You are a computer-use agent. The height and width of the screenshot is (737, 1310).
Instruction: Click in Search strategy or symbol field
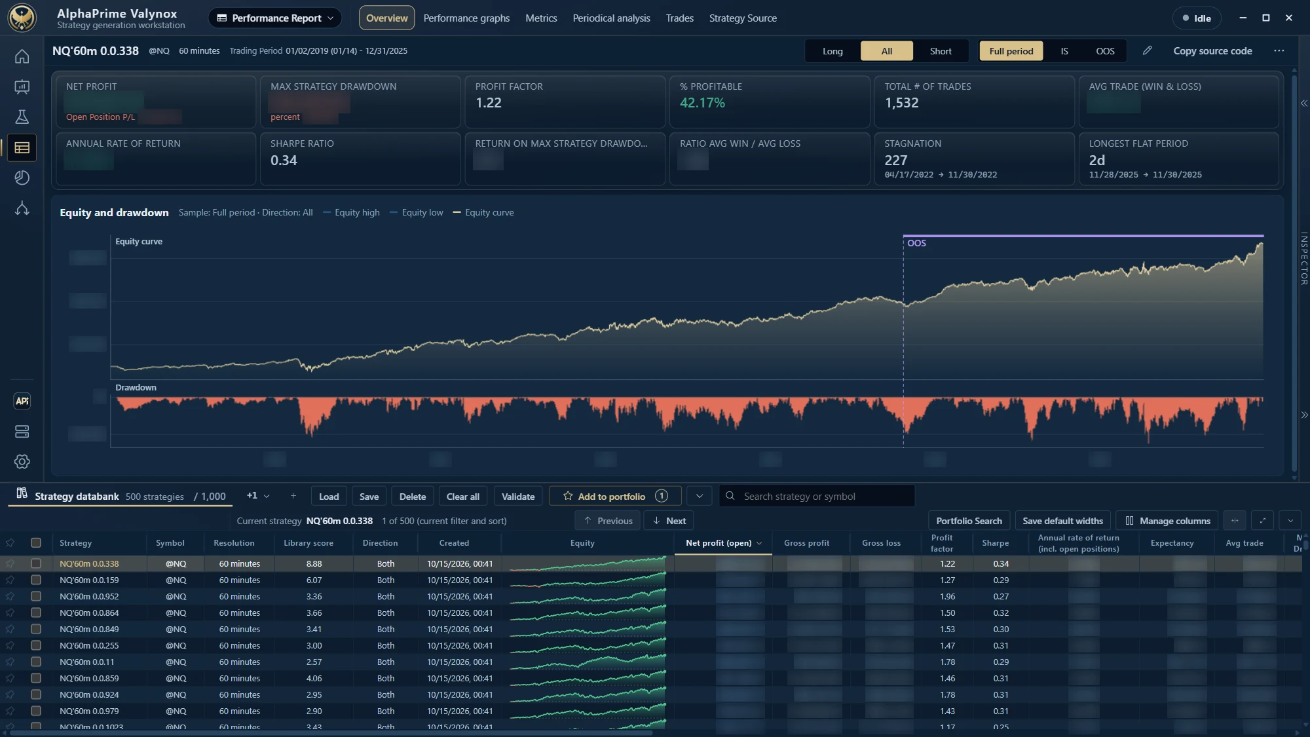click(817, 496)
